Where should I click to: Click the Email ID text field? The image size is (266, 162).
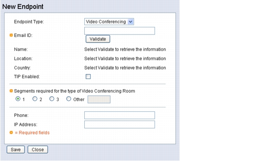click(x=120, y=31)
